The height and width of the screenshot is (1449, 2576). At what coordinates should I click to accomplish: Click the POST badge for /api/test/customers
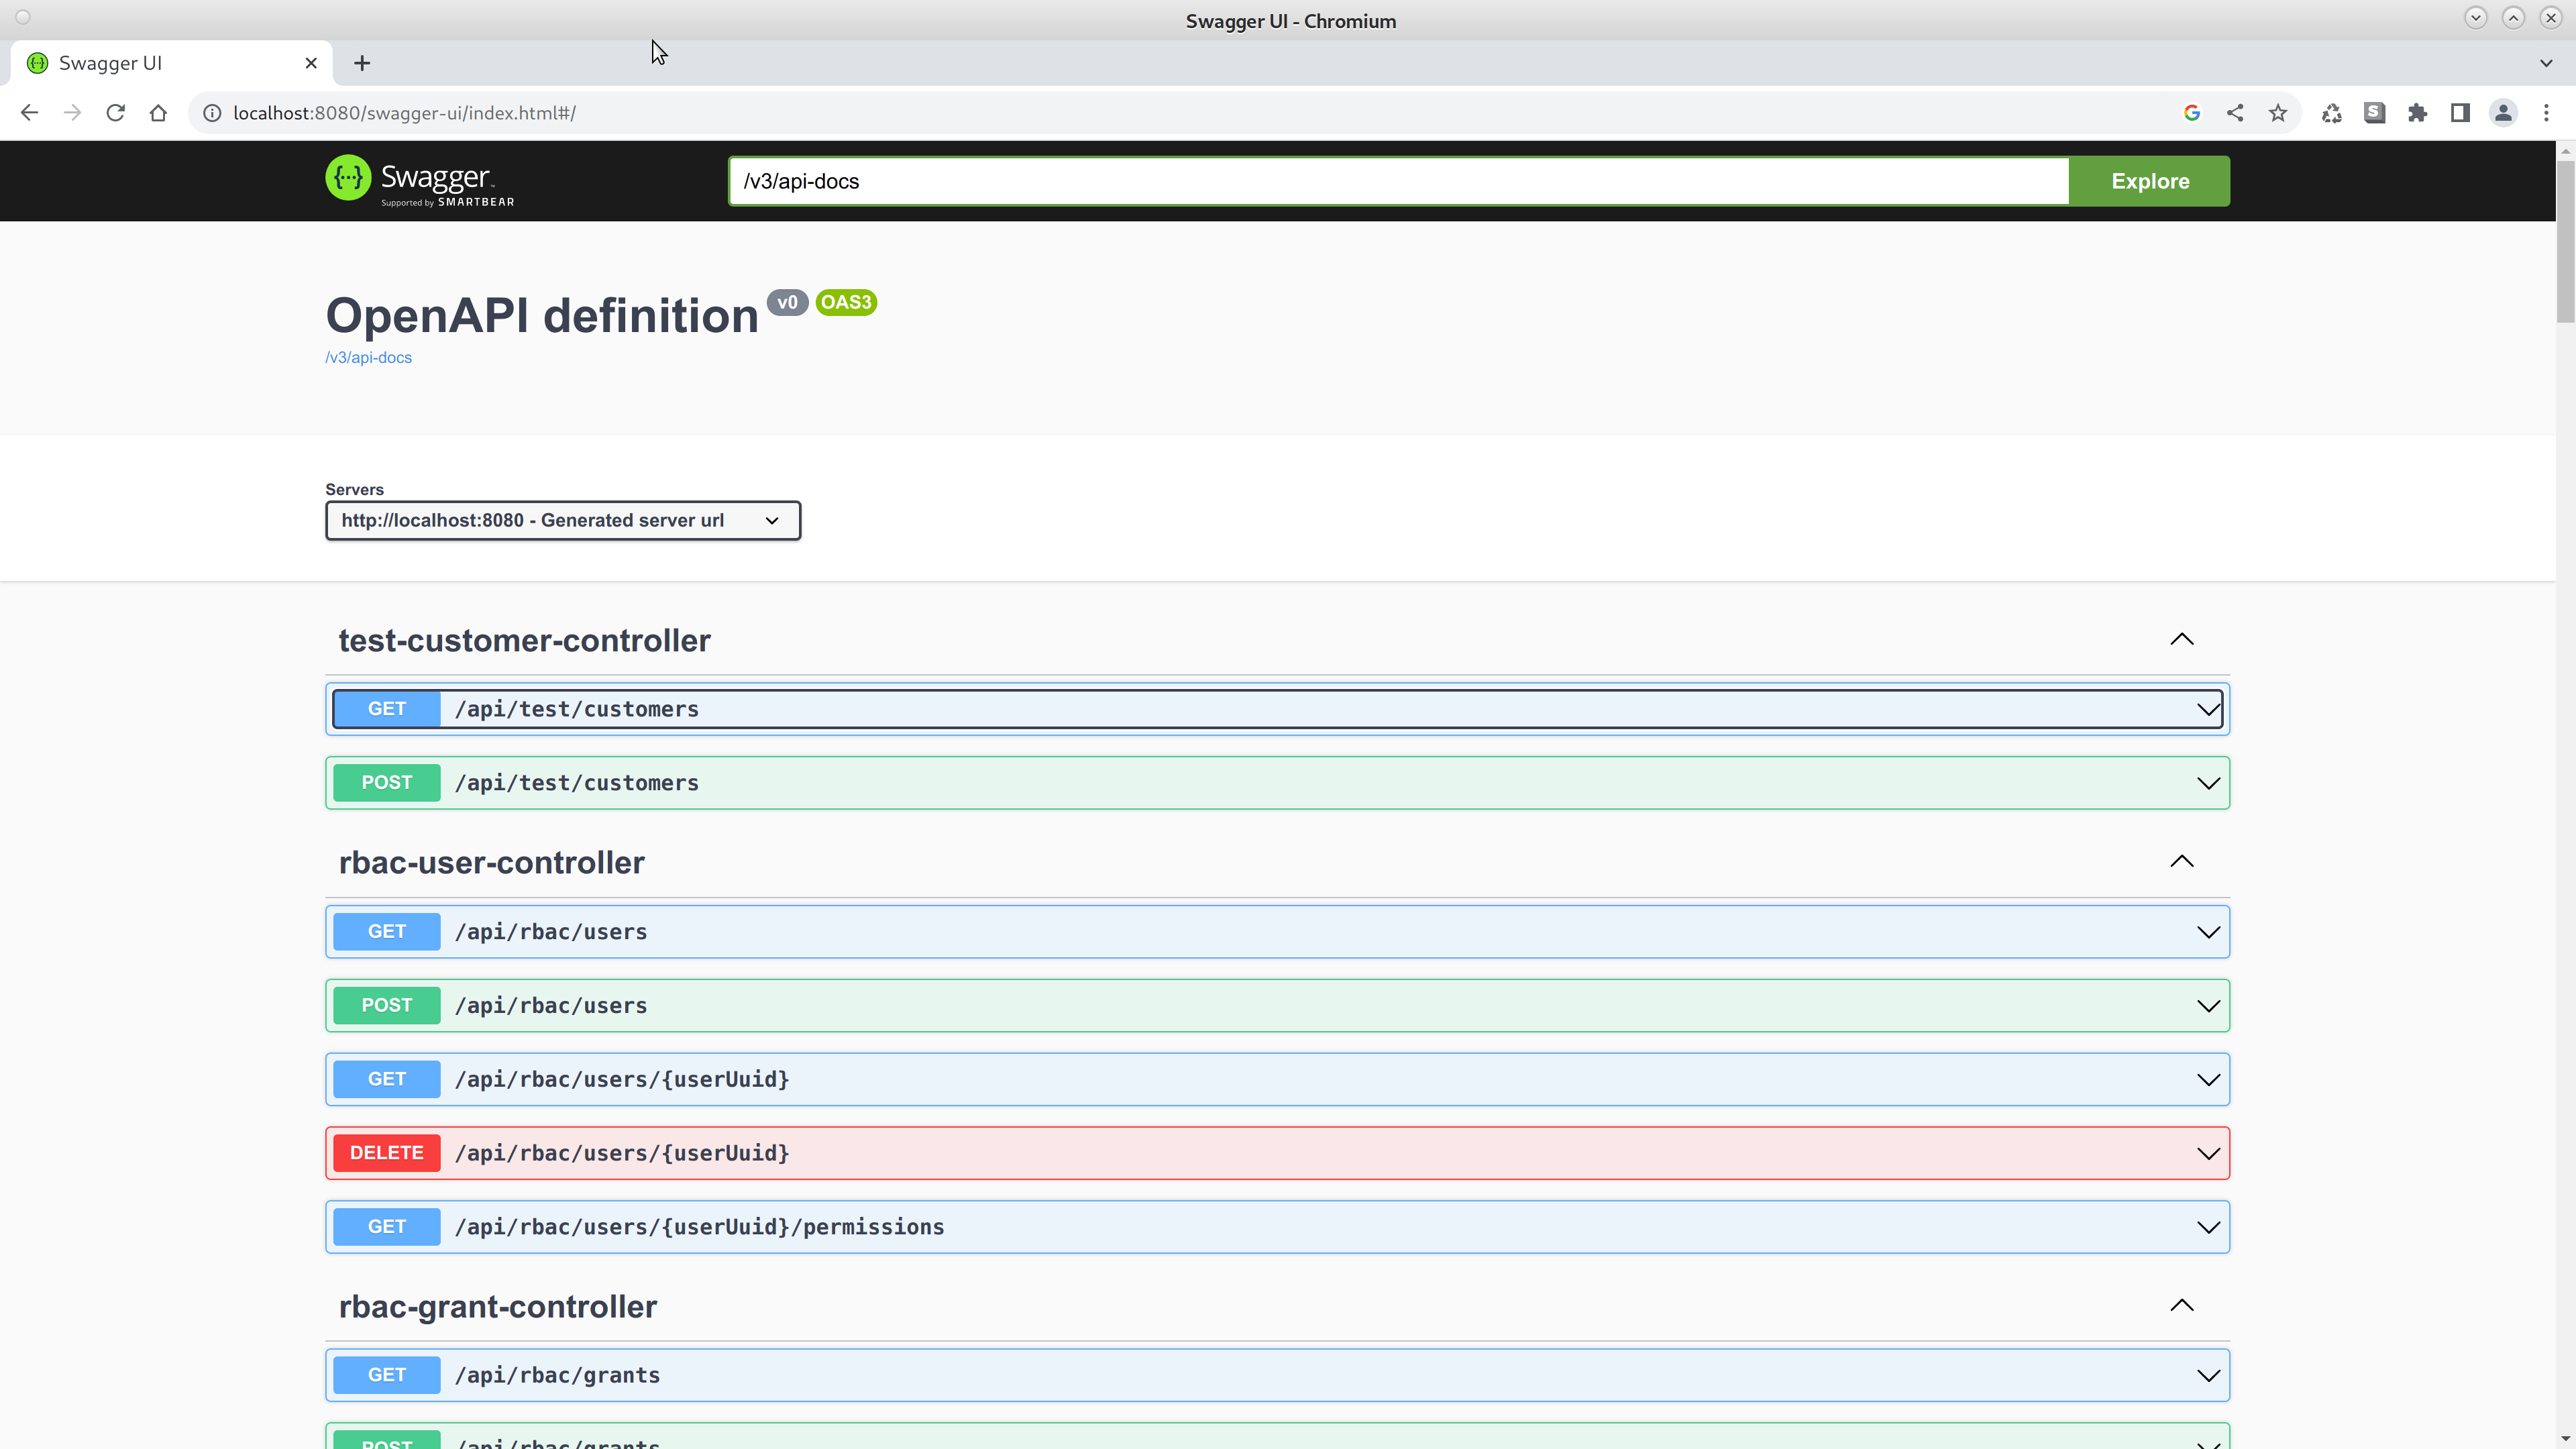pyautogui.click(x=387, y=783)
